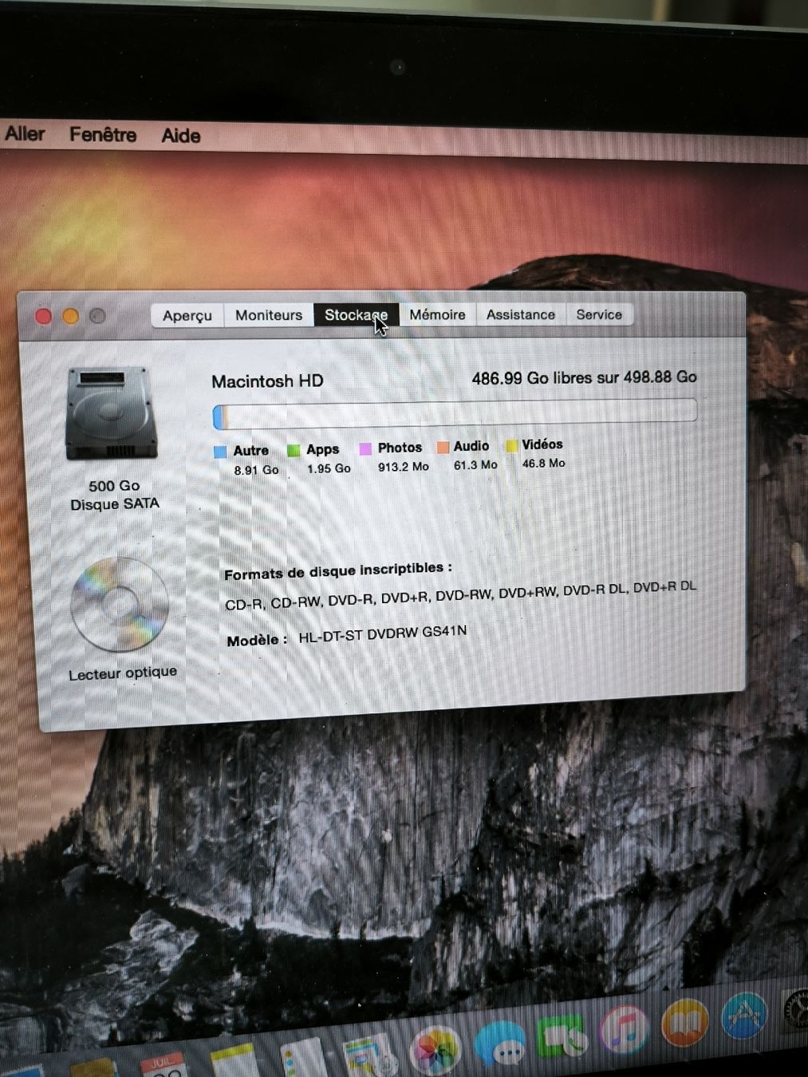Click the "1.95 Go" Apps value
The width and height of the screenshot is (808, 1077).
[x=329, y=468]
